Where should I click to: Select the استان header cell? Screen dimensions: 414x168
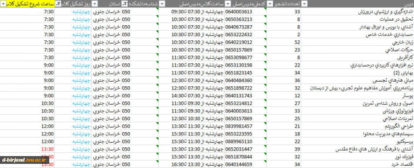click(x=107, y=4)
